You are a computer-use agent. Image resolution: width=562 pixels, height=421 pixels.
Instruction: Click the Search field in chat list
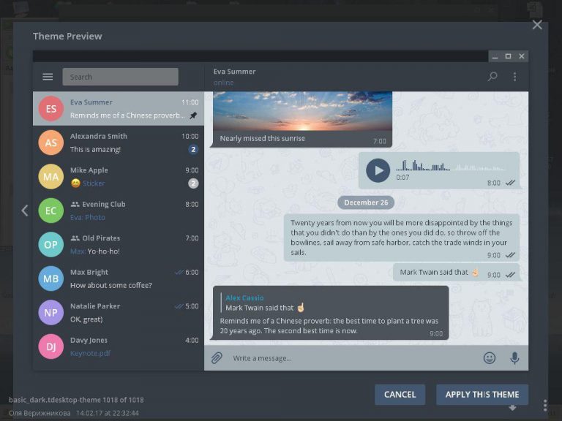pos(121,77)
